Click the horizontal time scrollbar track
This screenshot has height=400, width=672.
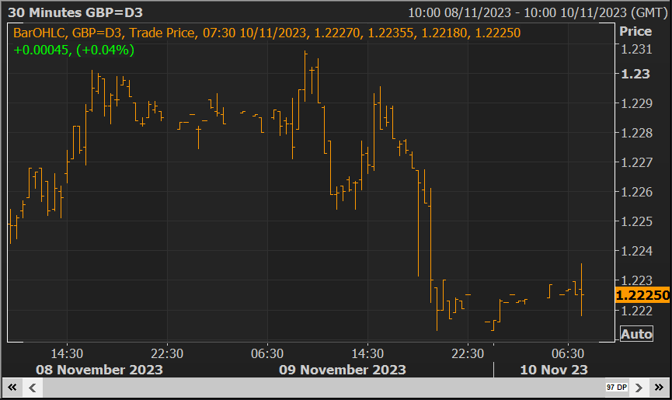(324, 388)
